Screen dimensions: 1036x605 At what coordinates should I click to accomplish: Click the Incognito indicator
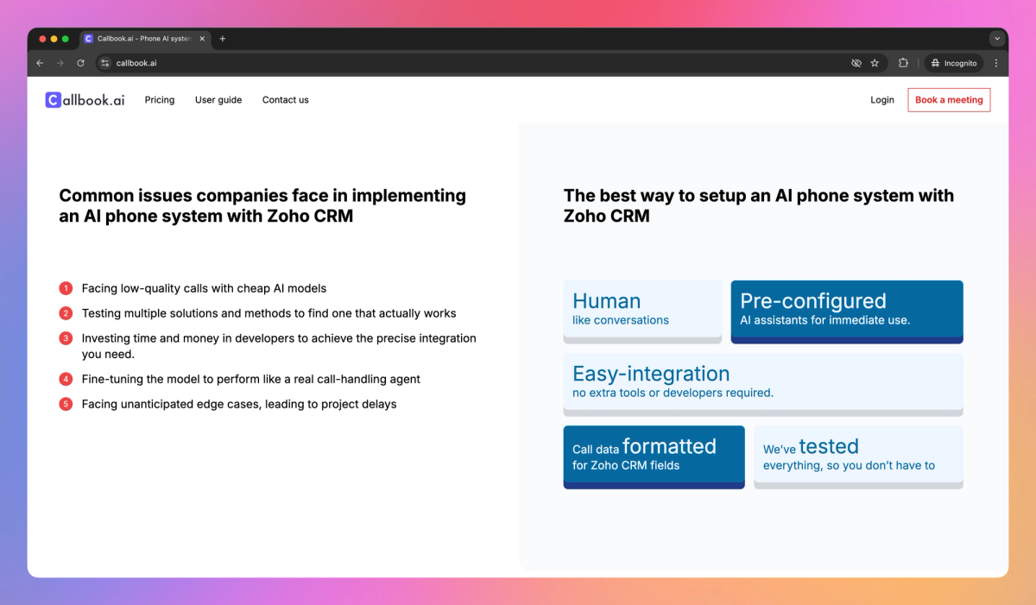[954, 63]
